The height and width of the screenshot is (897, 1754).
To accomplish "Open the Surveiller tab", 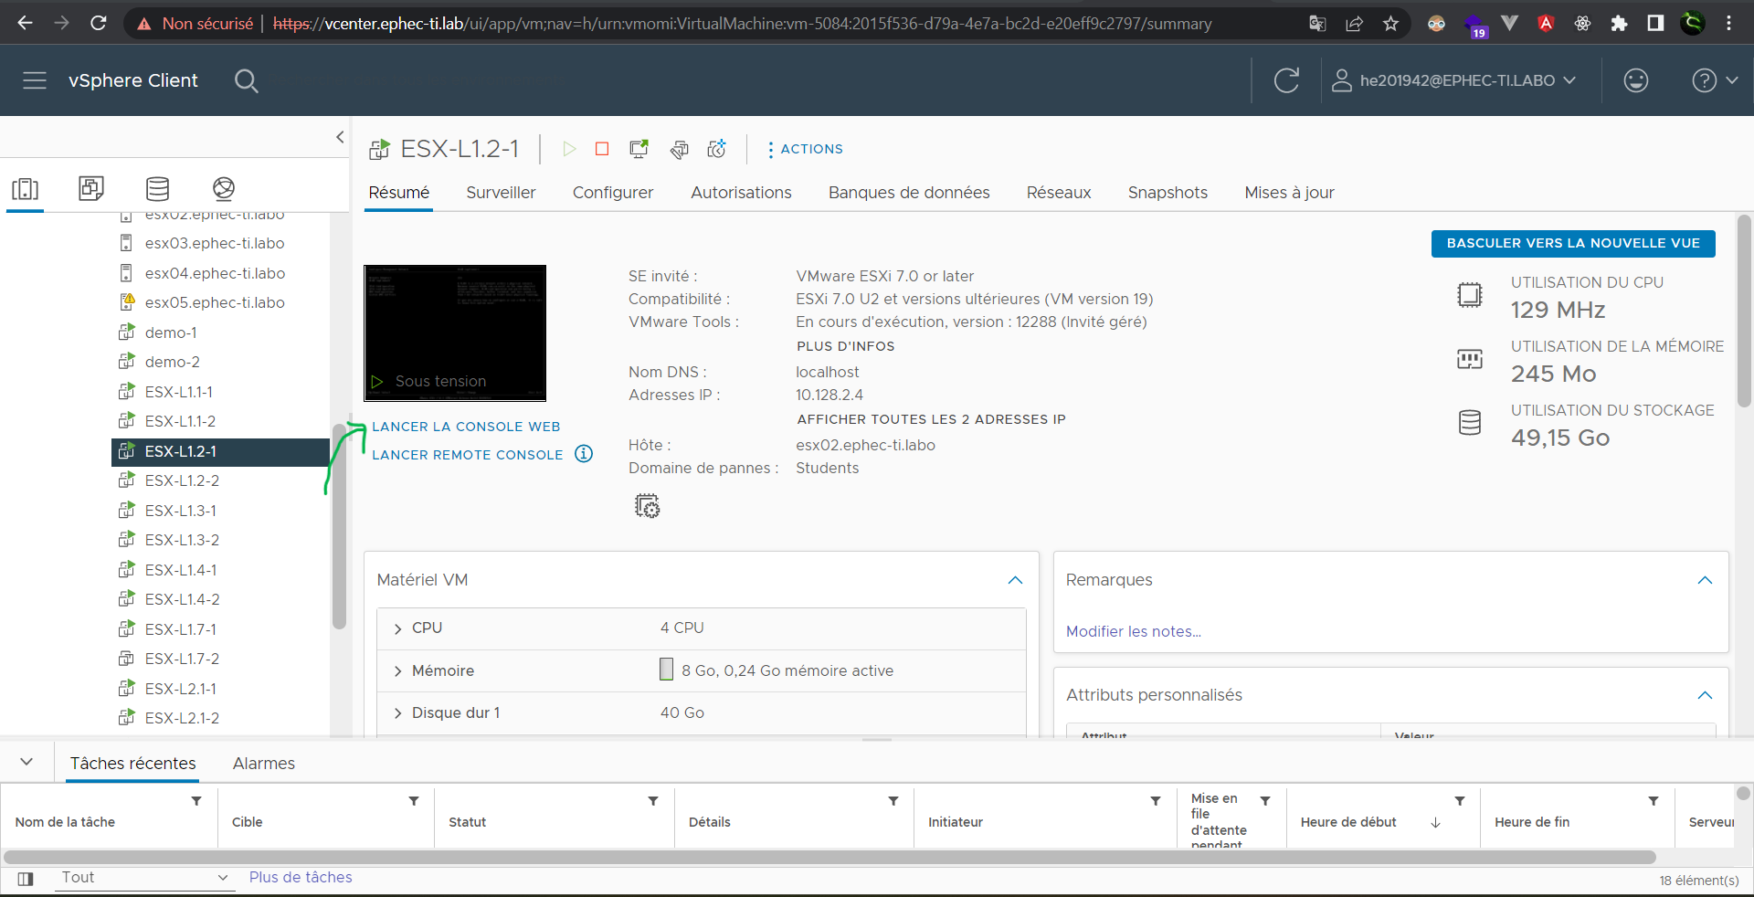I will (501, 193).
